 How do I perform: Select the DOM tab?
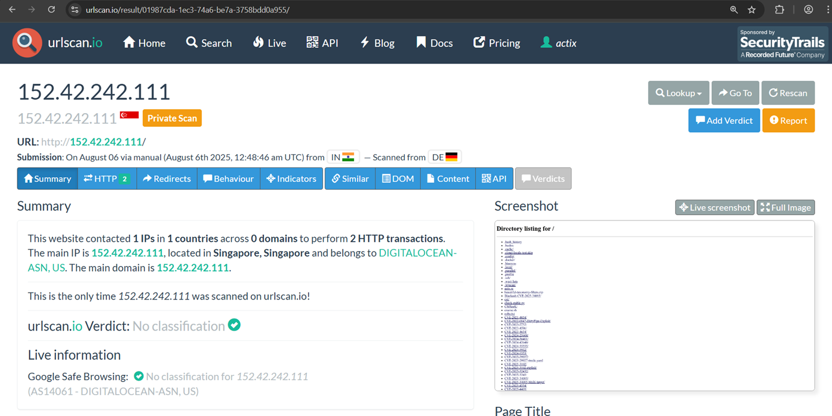tap(398, 178)
